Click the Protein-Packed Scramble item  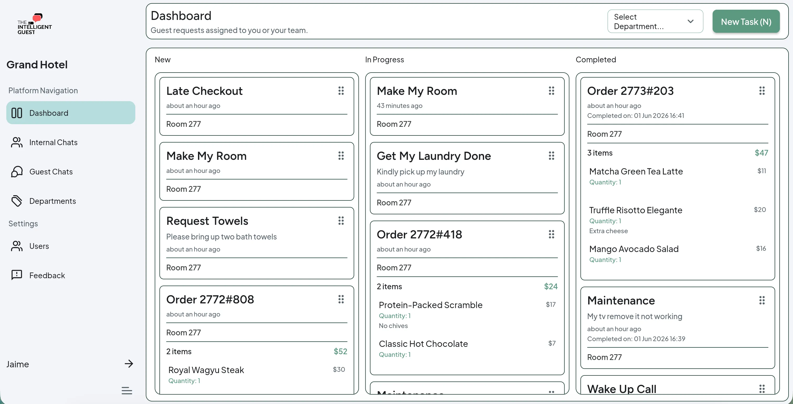[x=430, y=305]
